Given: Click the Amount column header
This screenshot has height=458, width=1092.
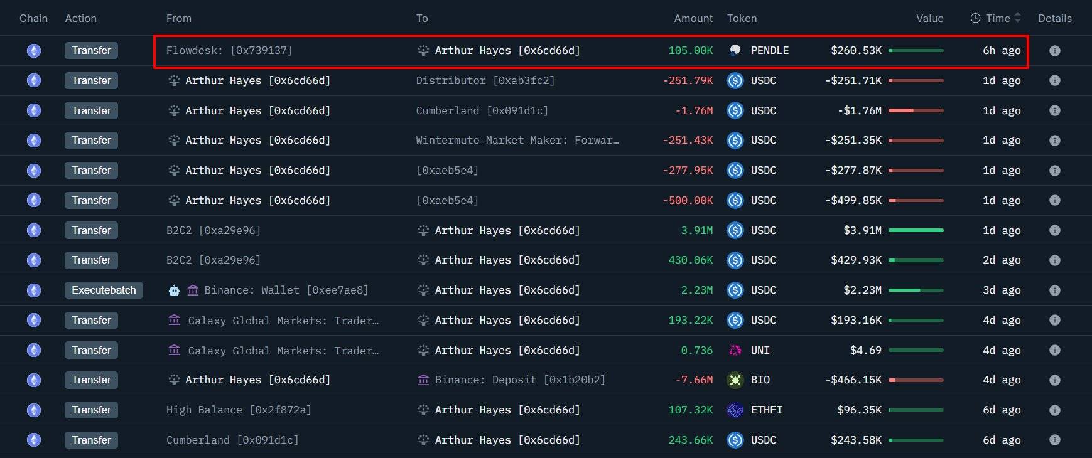Looking at the screenshot, I should [693, 18].
